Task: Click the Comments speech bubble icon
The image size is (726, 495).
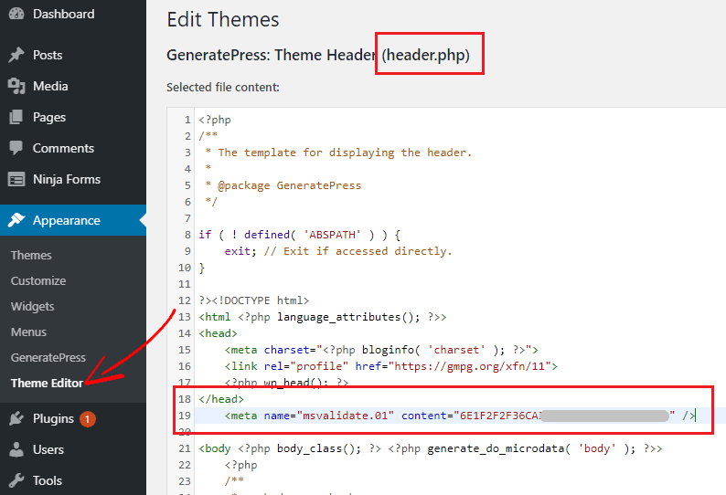Action: point(16,148)
